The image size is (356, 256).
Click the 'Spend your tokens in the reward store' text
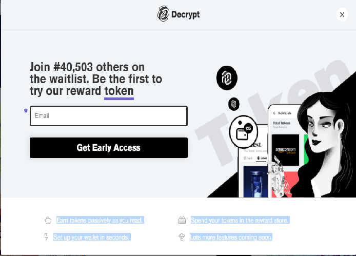point(240,220)
